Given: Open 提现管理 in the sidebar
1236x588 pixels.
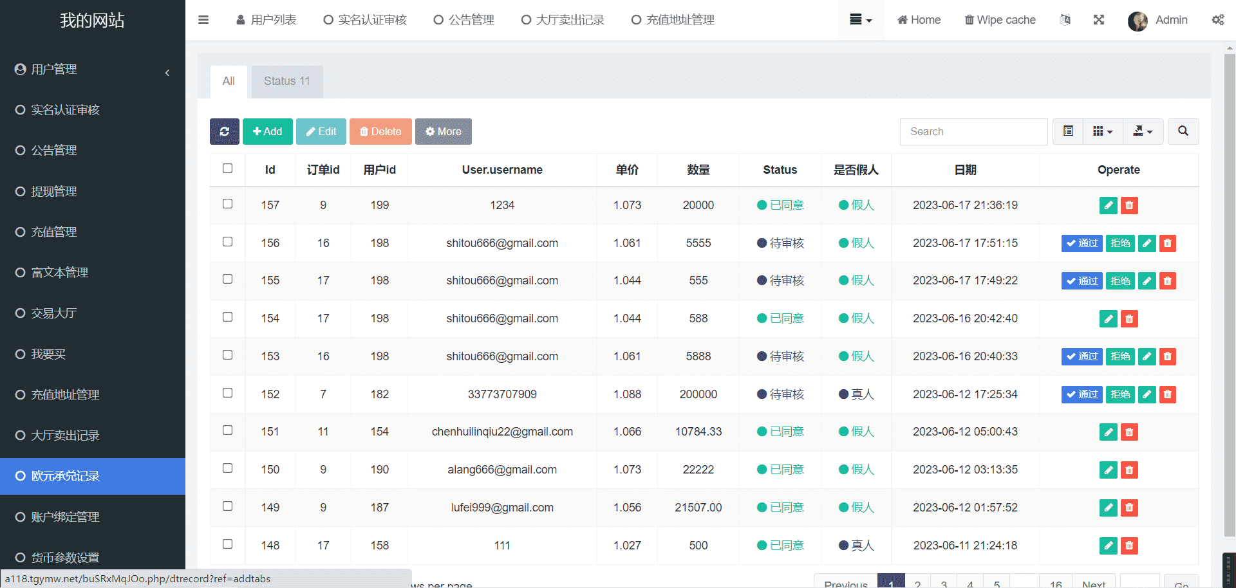Looking at the screenshot, I should [x=54, y=191].
